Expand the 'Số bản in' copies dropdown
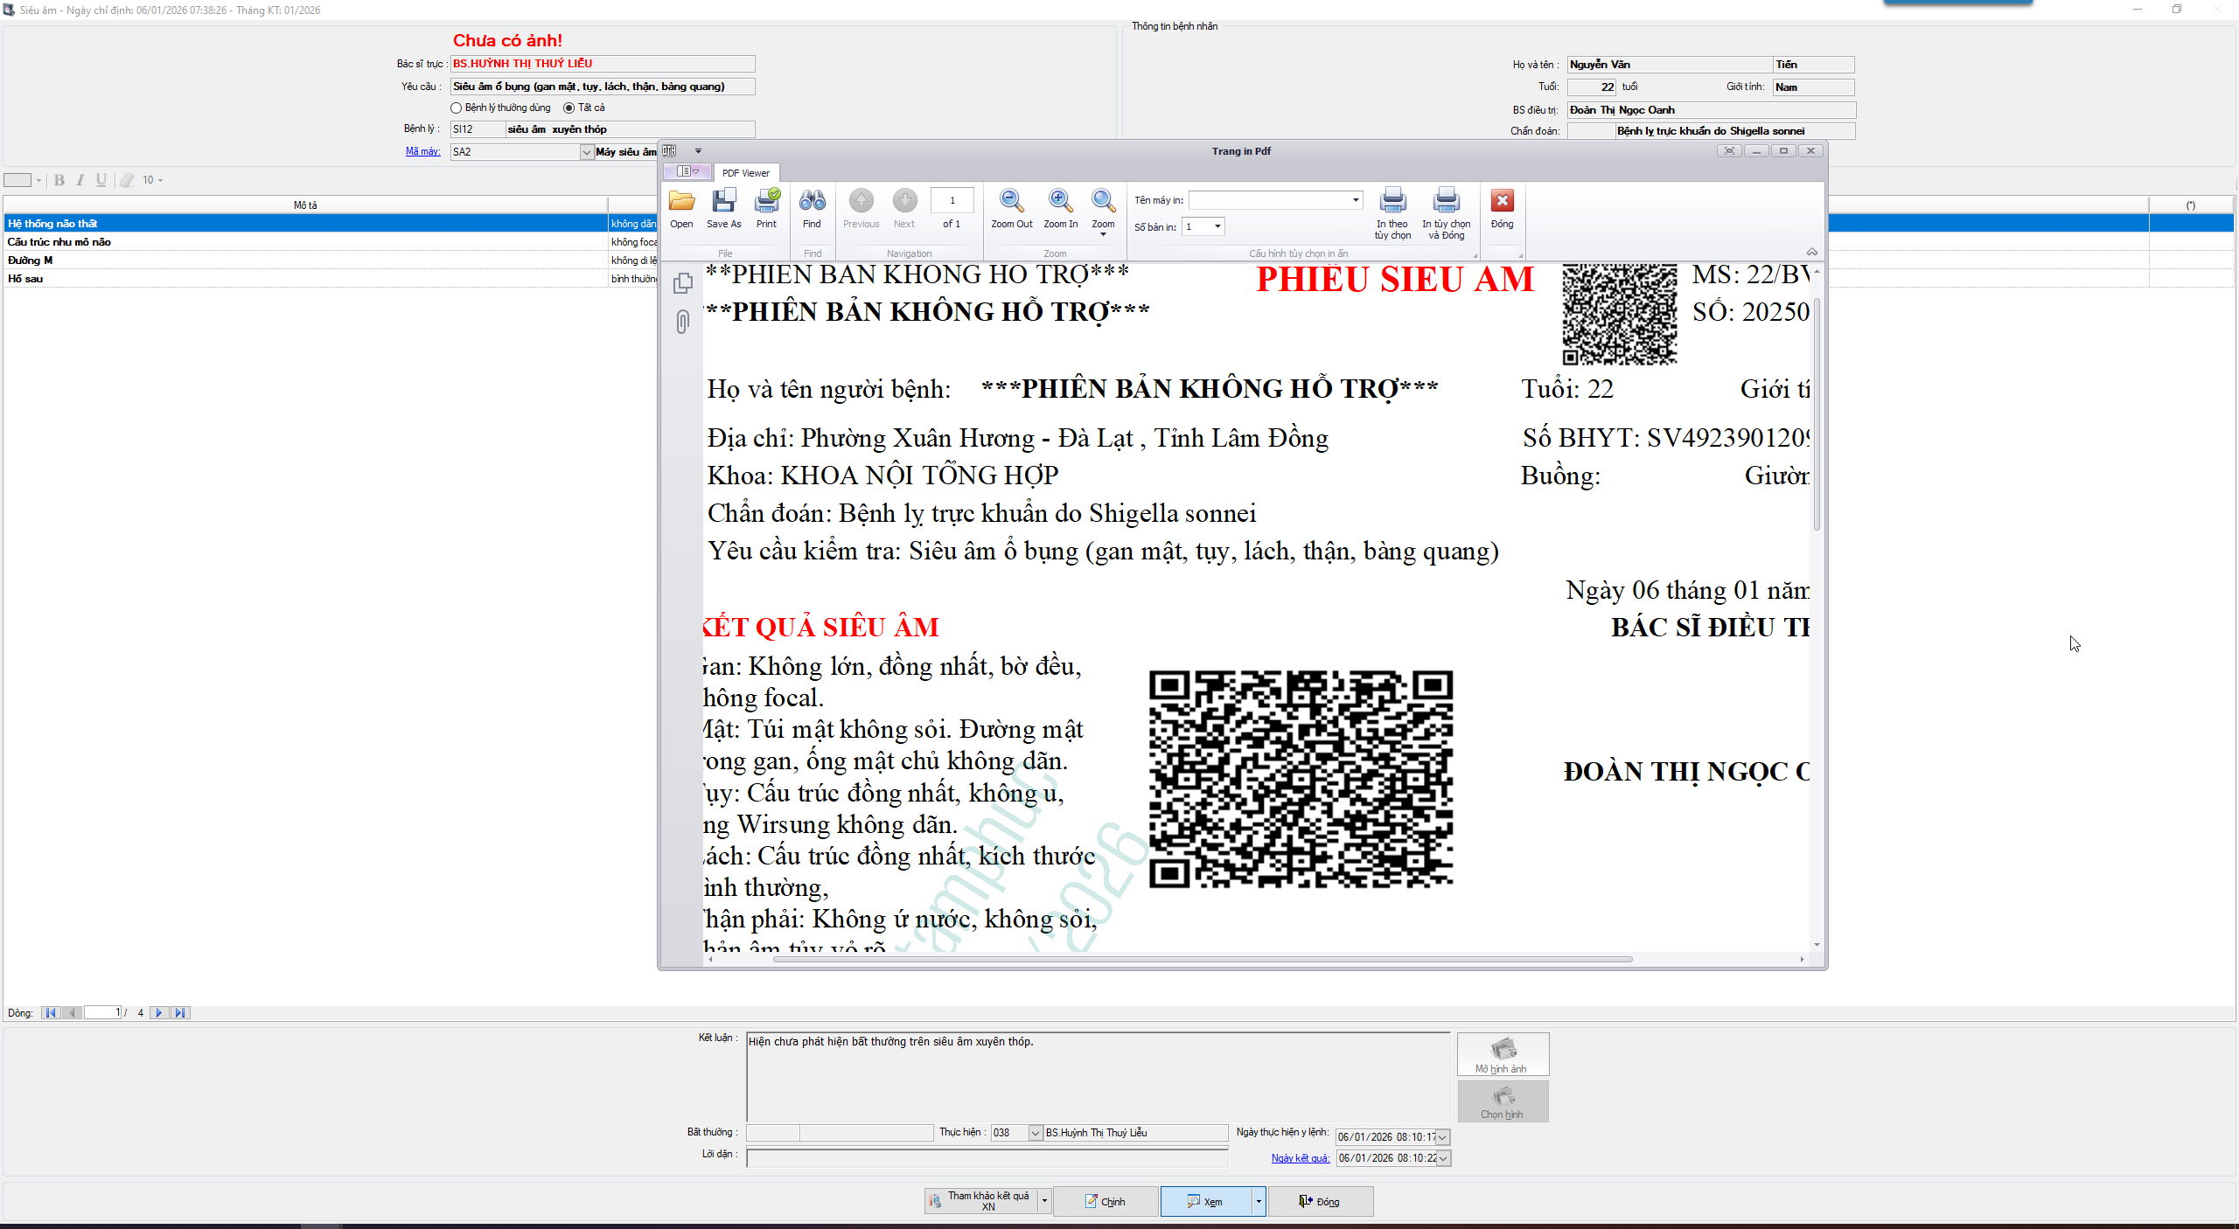This screenshot has width=2239, height=1229. (x=1217, y=227)
